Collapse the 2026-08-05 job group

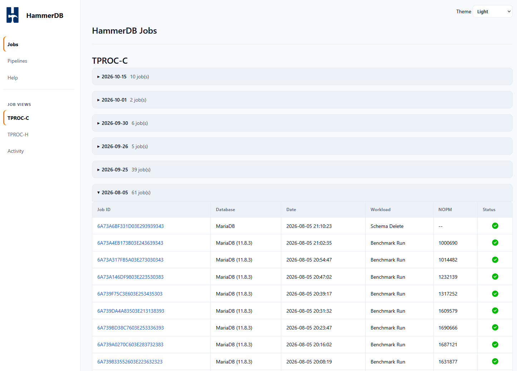coord(302,192)
